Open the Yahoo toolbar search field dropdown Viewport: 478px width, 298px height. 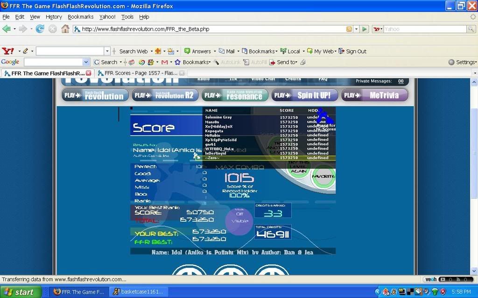click(x=107, y=51)
